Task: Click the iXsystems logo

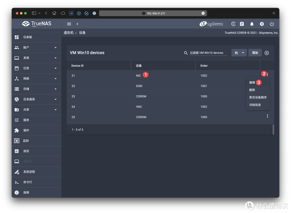Action: (x=212, y=24)
